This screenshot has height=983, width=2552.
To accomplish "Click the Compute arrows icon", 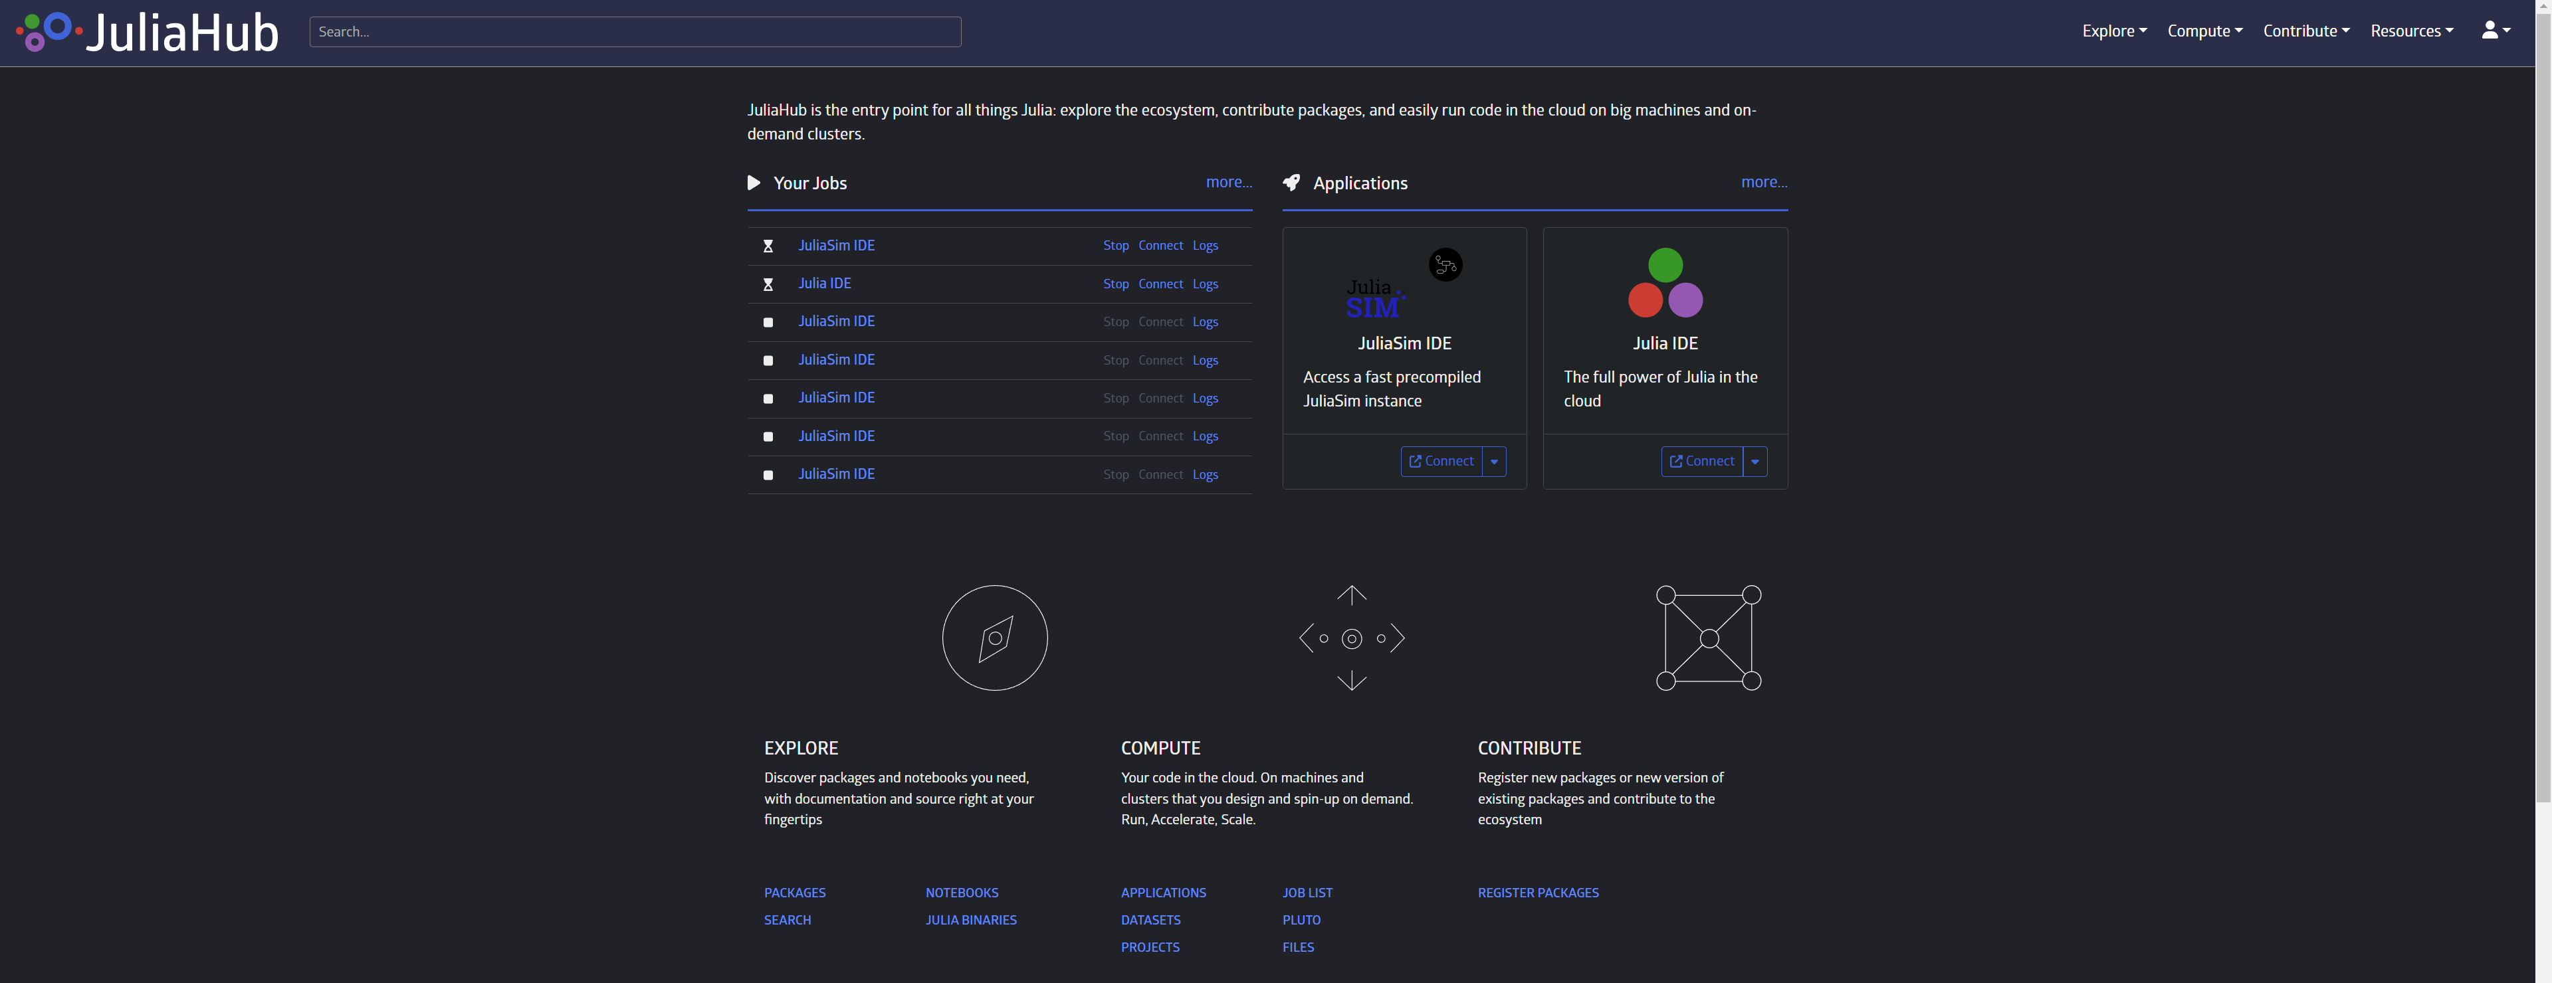I will [x=1351, y=638].
